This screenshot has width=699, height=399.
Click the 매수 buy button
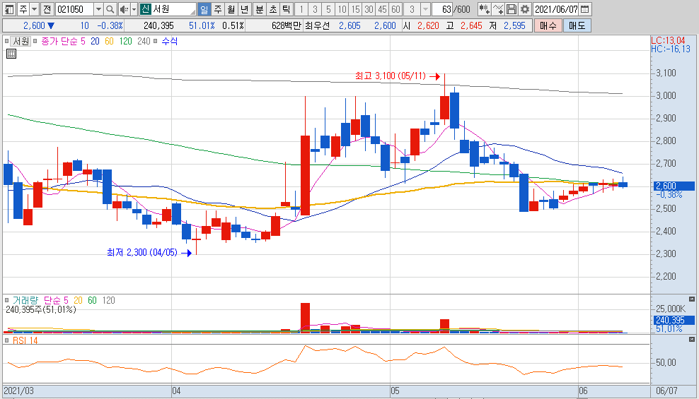coord(548,26)
